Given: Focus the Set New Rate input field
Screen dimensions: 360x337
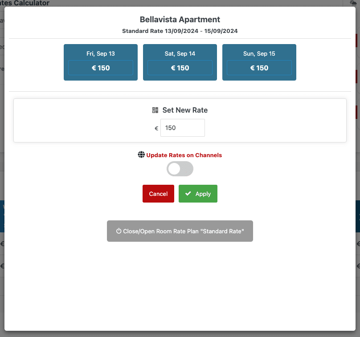Looking at the screenshot, I should (183, 128).
